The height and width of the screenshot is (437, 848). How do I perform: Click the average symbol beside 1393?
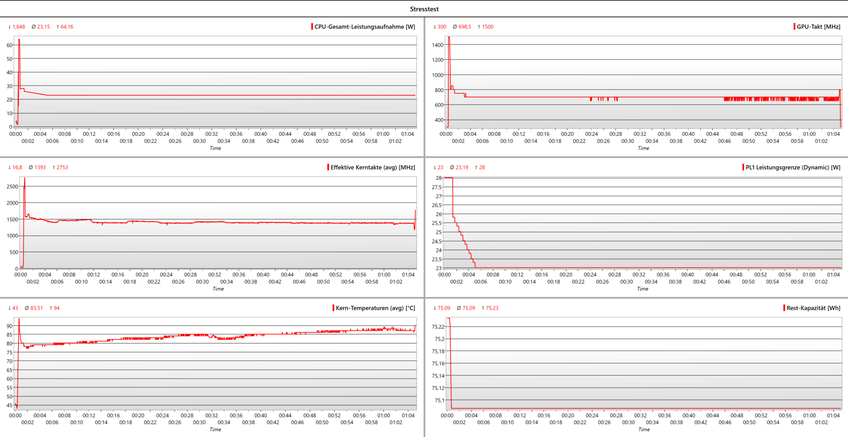click(31, 167)
